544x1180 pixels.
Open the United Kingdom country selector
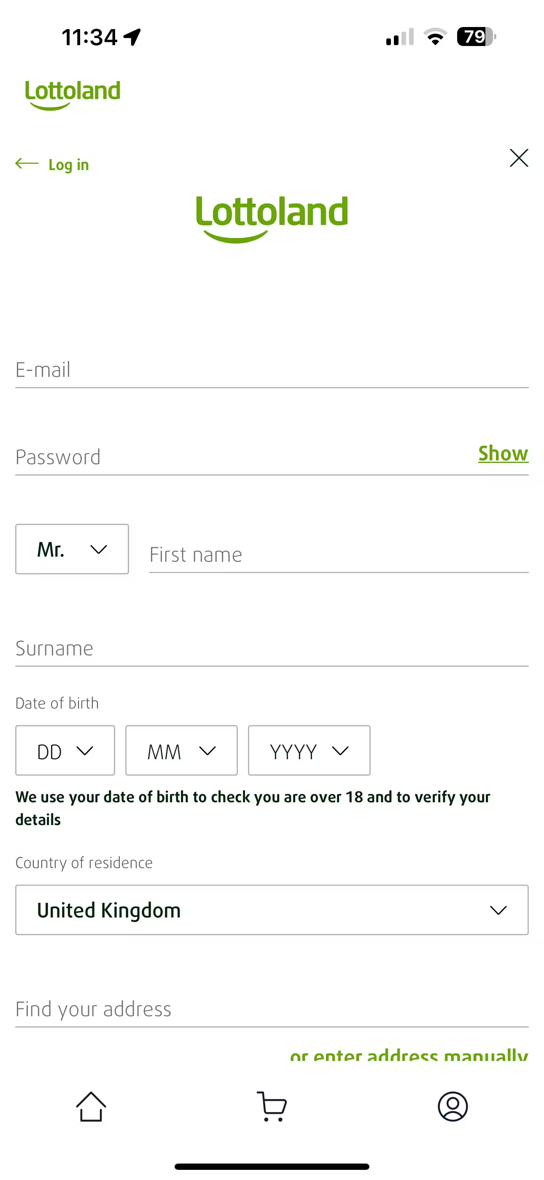[x=272, y=910]
